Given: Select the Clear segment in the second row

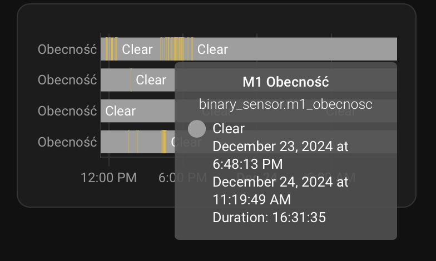Looking at the screenshot, I should click(151, 80).
